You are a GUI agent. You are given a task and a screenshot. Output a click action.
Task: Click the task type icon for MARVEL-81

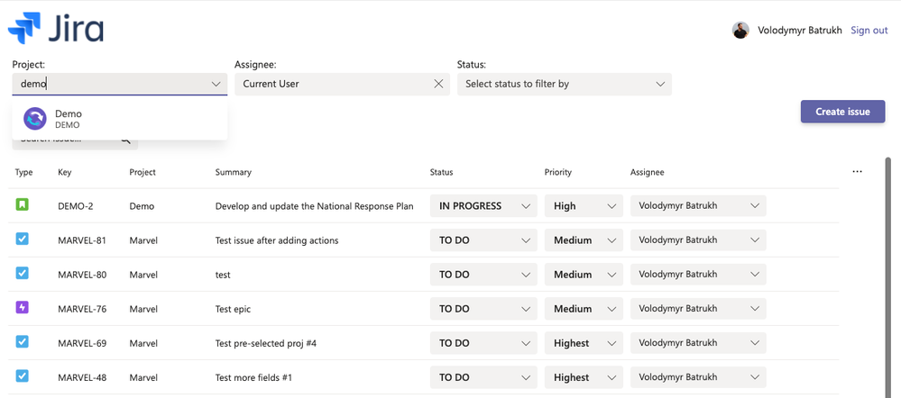(23, 240)
